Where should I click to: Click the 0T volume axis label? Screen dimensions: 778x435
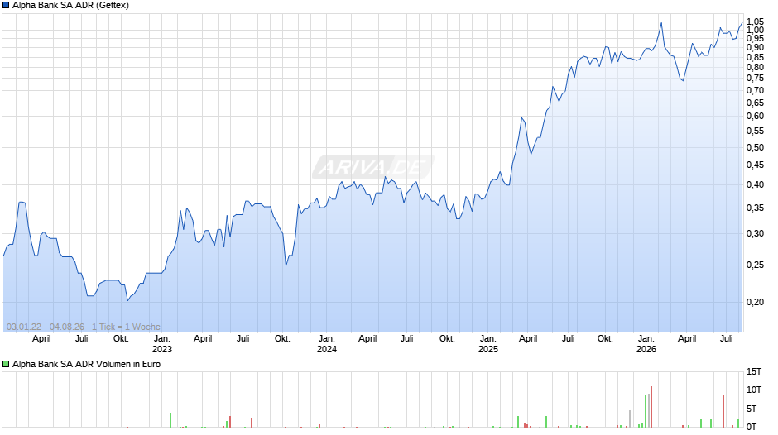coord(752,427)
